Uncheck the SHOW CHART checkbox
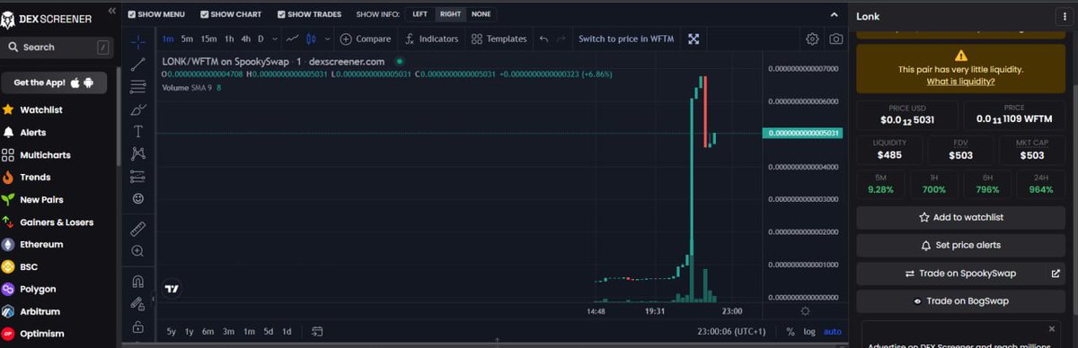This screenshot has height=348, width=1078. [x=205, y=14]
